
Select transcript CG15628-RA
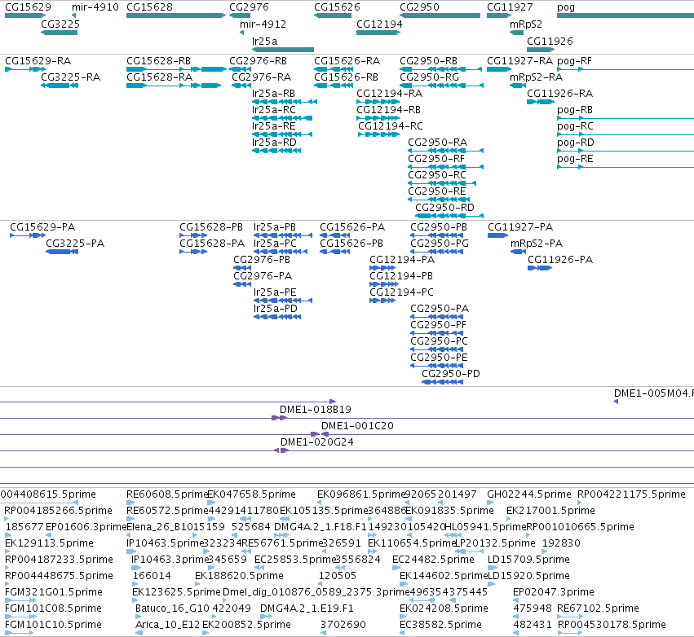[x=174, y=86]
